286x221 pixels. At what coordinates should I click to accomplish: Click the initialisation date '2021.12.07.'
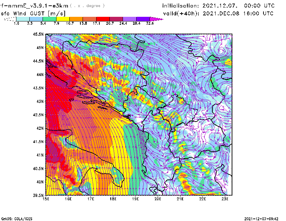pyautogui.click(x=220, y=6)
